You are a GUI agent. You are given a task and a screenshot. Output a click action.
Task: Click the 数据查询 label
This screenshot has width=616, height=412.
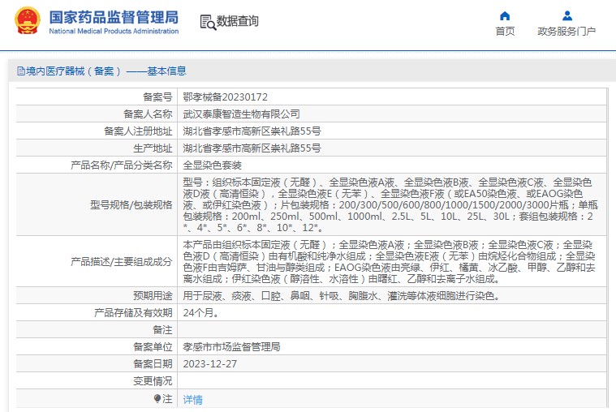tap(238, 21)
